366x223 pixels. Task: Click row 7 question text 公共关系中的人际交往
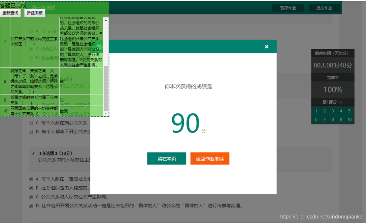point(34,41)
